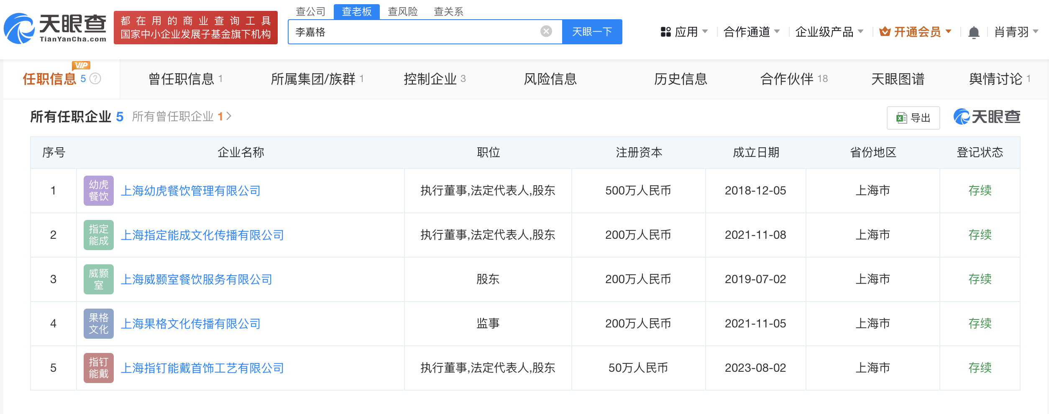
Task: Click the date 2018-12-05
Action: pyautogui.click(x=755, y=191)
